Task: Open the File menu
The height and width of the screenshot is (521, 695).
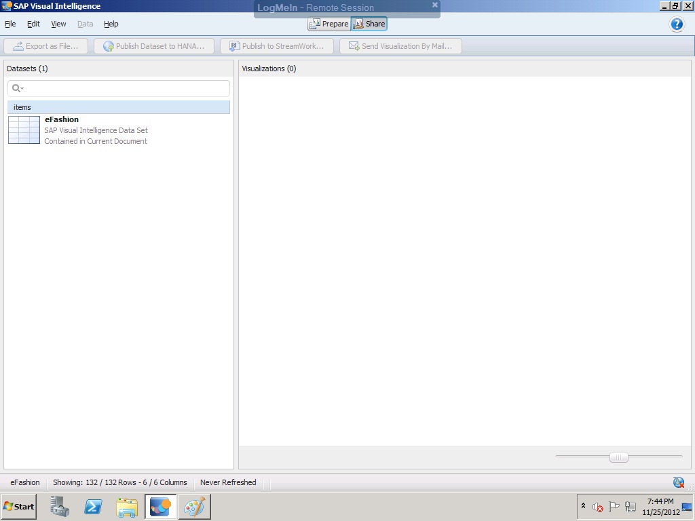Action: point(10,24)
